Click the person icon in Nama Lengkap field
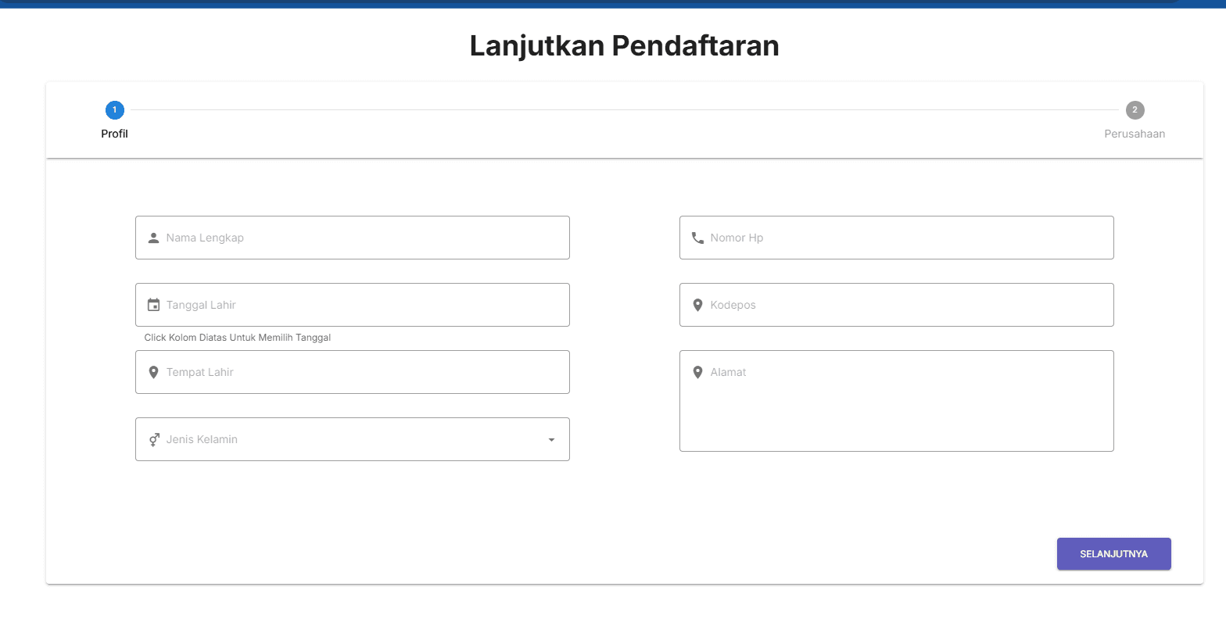 pyautogui.click(x=153, y=238)
